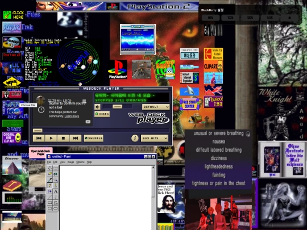Choose the Brush tool in Paint
This screenshot has width=307, height=230.
[56, 185]
